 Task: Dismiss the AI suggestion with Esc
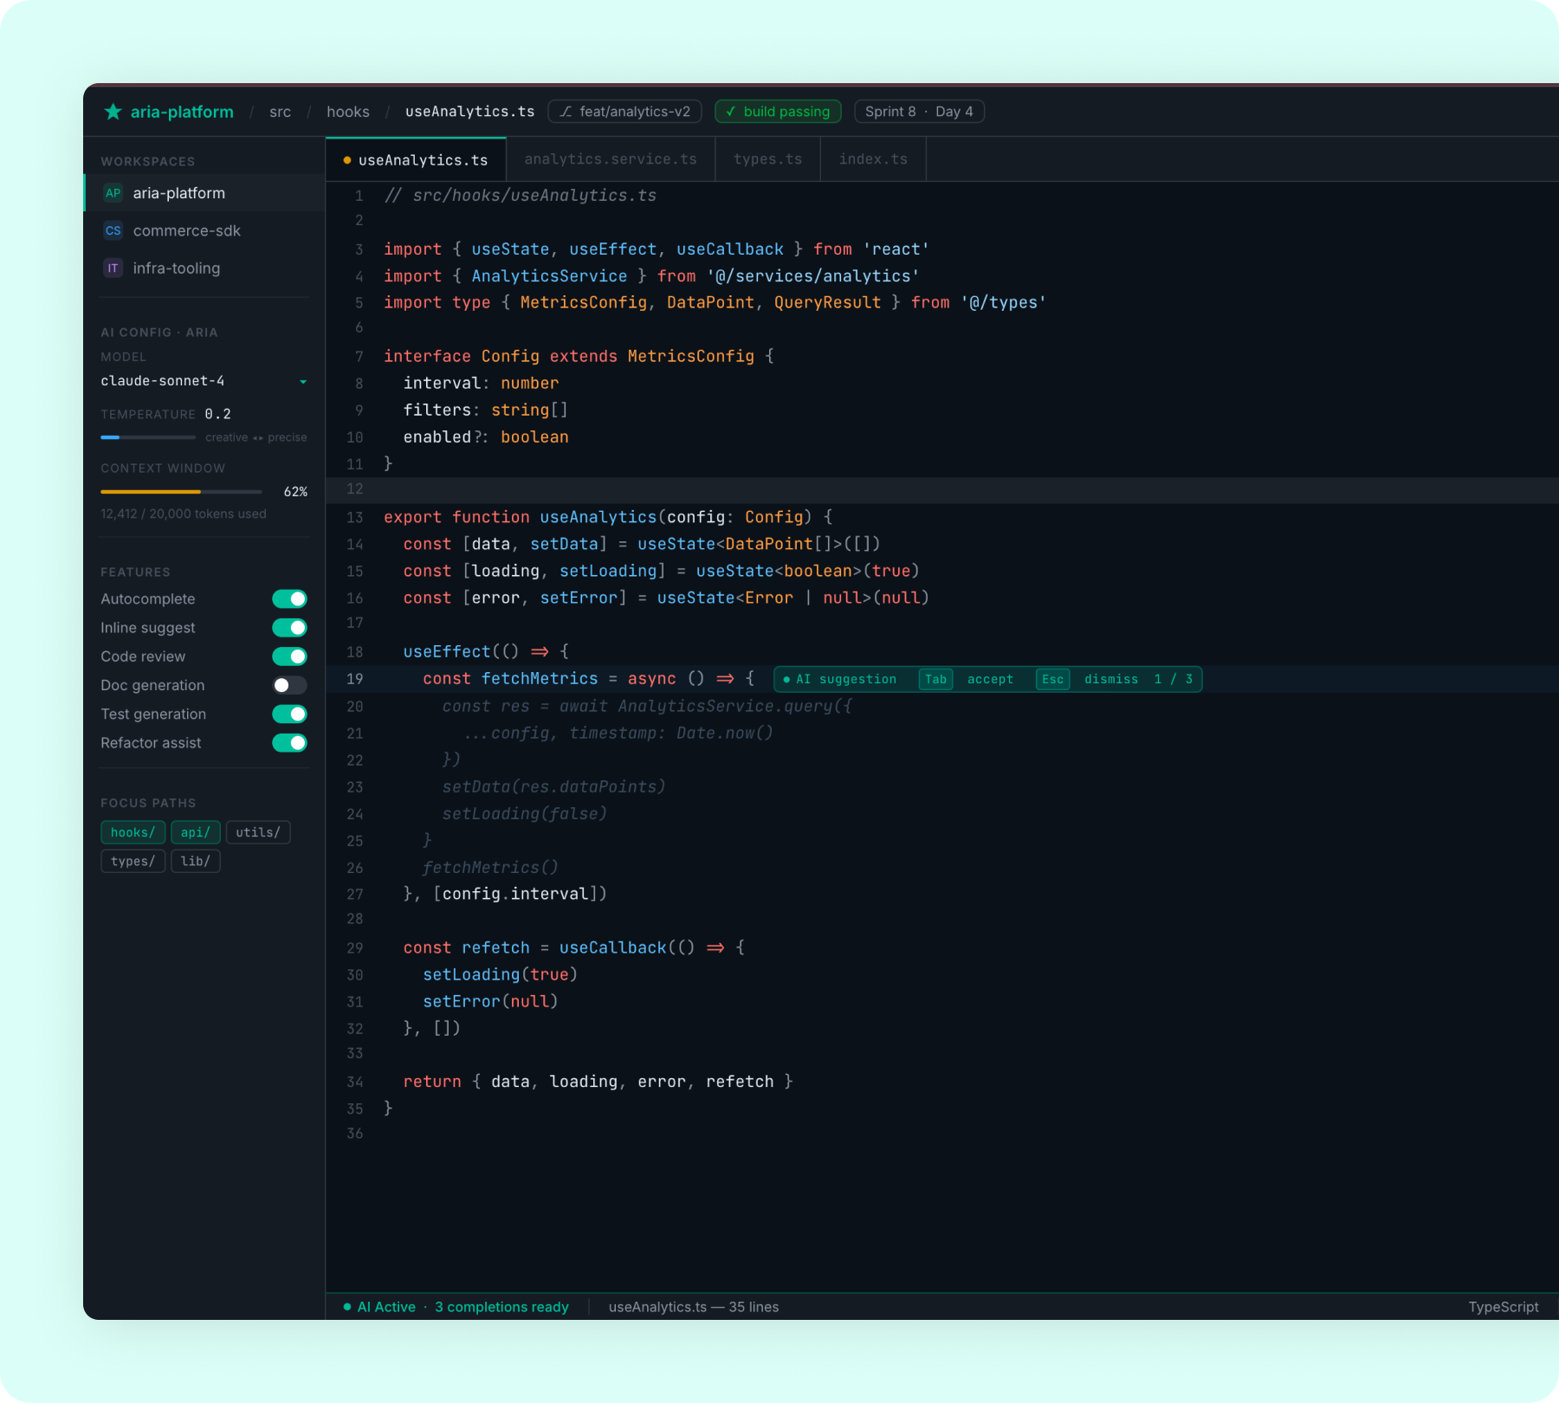pyautogui.click(x=1052, y=679)
